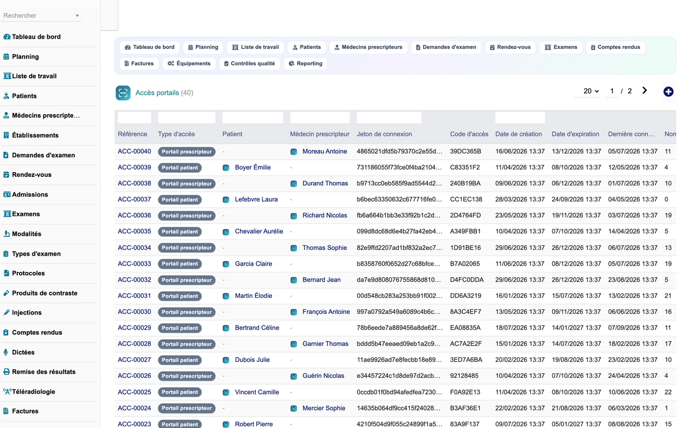691x428 pixels.
Task: Click the icon beside Garcia Claire
Action: coord(226,264)
